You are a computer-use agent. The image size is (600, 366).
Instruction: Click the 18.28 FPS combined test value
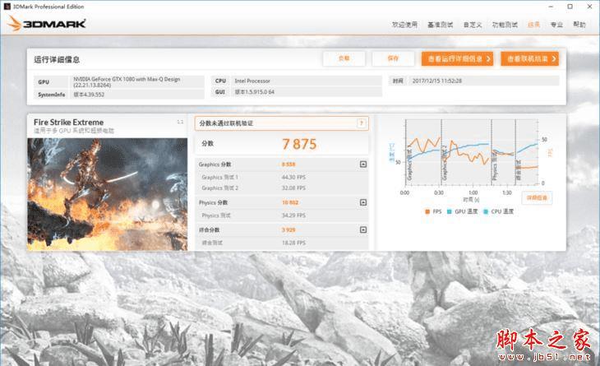pyautogui.click(x=293, y=243)
